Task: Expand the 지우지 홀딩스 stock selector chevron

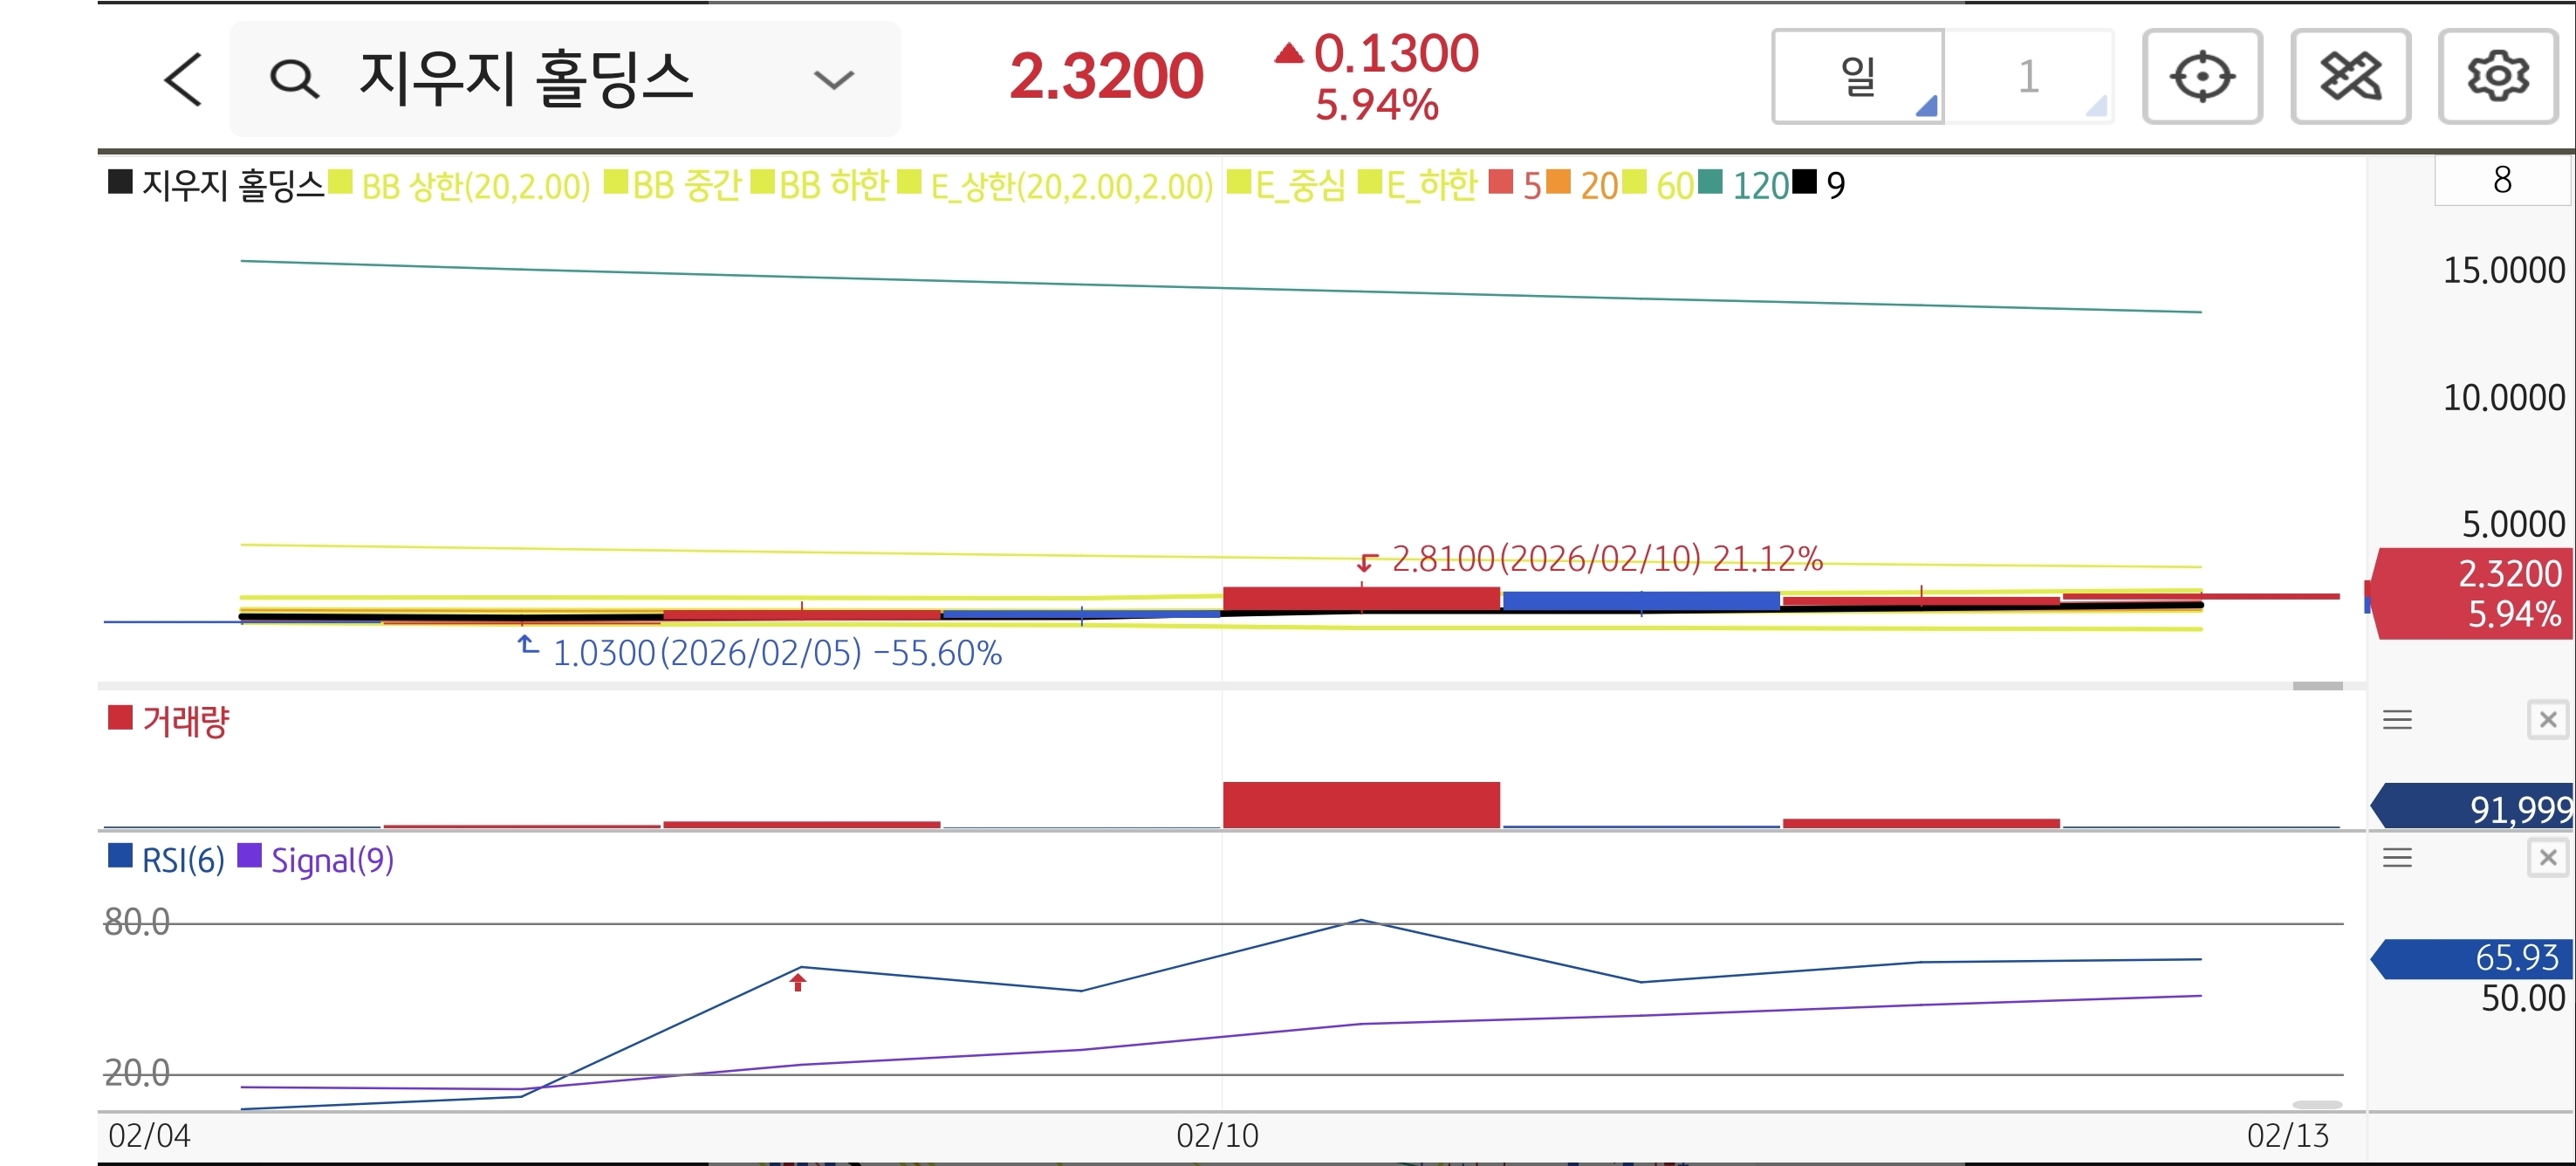Action: click(833, 79)
